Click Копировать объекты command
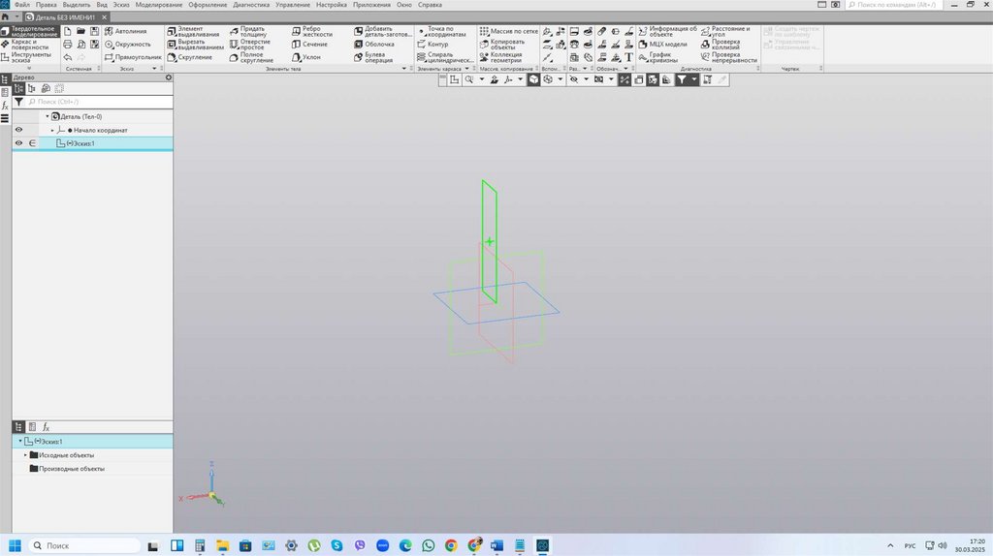 (x=502, y=45)
